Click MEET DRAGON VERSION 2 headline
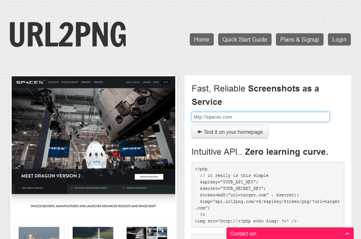361x239 pixels. [x=51, y=176]
